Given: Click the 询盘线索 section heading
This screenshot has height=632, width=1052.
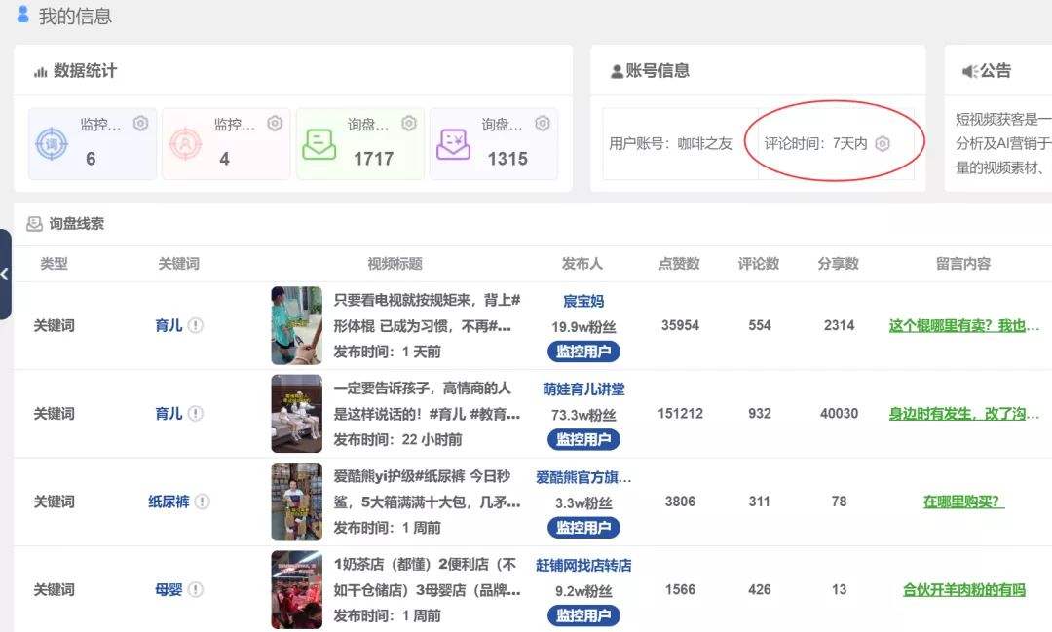Looking at the screenshot, I should tap(77, 224).
